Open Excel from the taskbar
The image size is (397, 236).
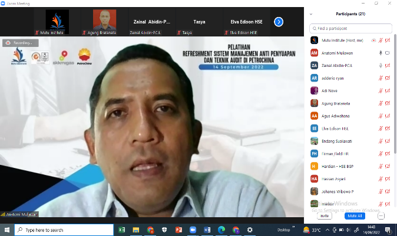pyautogui.click(x=122, y=230)
